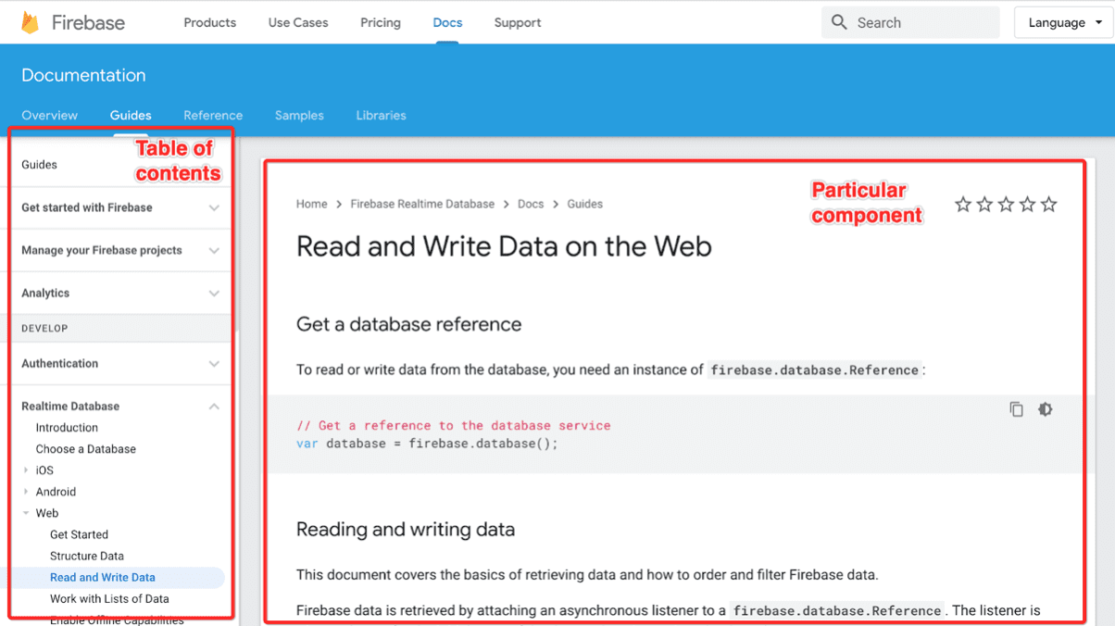Open Get Started under Web
This screenshot has width=1115, height=626.
point(79,534)
